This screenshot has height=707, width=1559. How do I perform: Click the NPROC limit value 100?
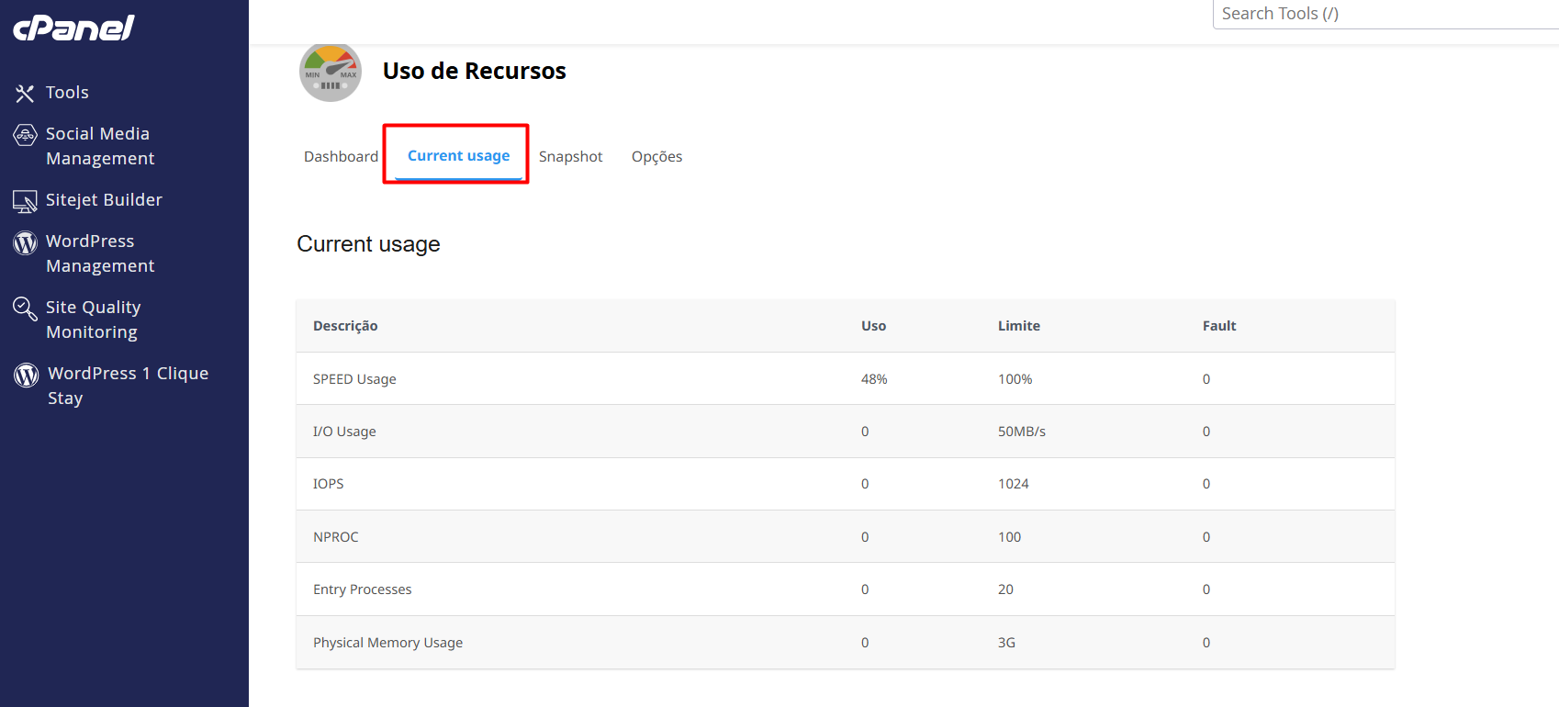click(1010, 537)
